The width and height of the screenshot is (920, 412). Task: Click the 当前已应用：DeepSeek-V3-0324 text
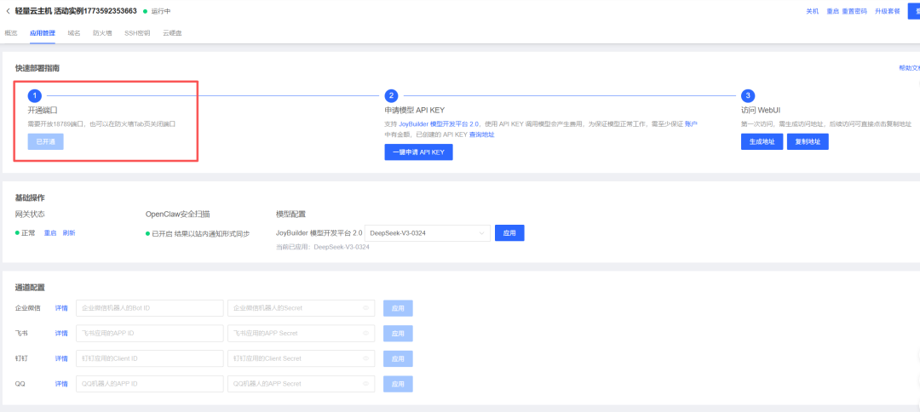323,247
